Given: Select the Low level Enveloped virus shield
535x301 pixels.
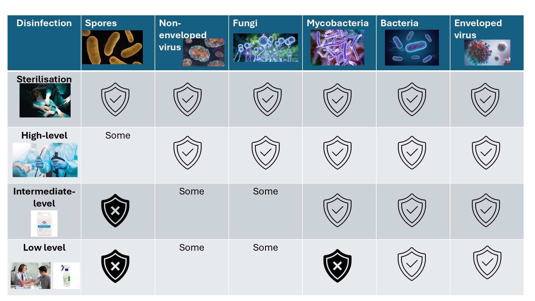Looking at the screenshot, I should tap(487, 262).
